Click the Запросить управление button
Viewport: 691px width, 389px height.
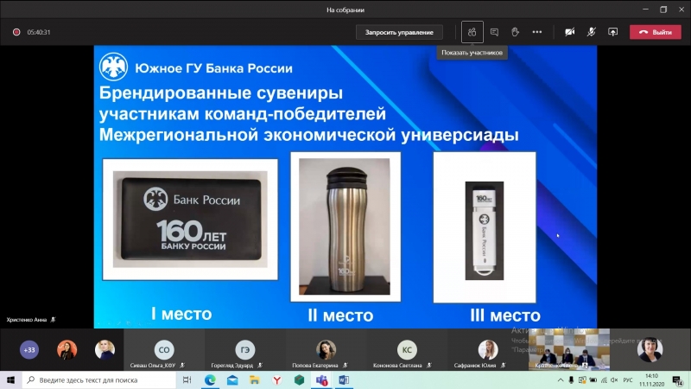(399, 32)
